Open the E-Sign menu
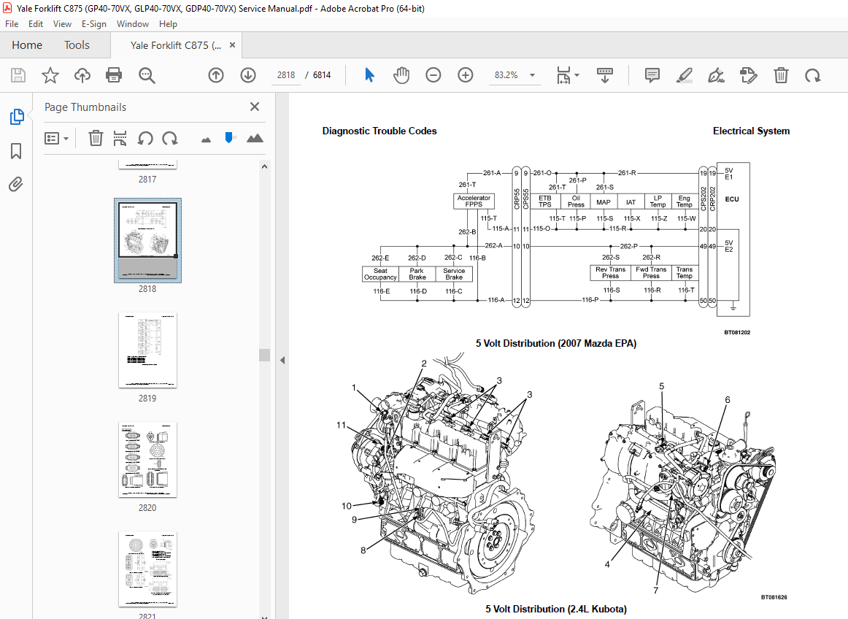The width and height of the screenshot is (848, 619). [94, 24]
